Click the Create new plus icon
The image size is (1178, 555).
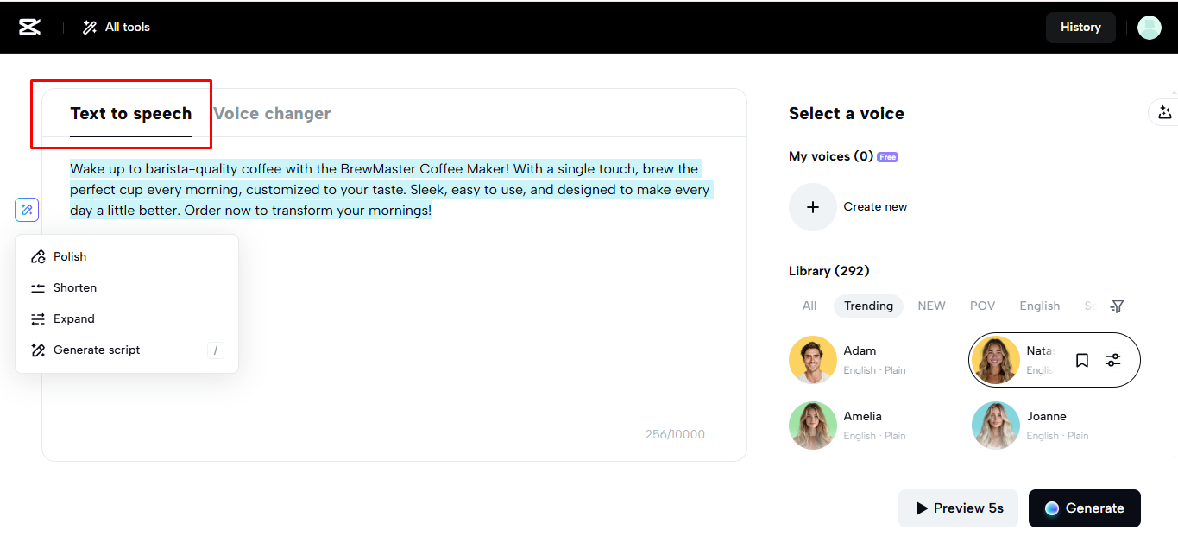tap(812, 206)
